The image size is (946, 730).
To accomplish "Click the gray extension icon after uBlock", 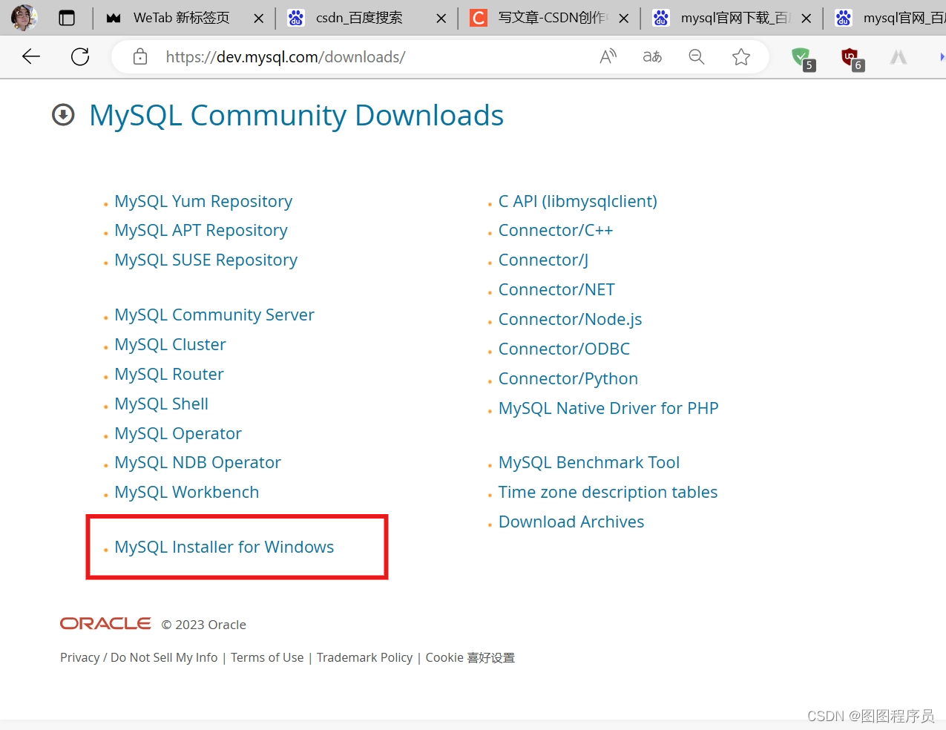I will (899, 56).
